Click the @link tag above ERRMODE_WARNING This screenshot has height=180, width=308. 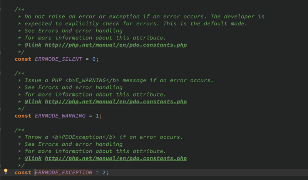(33, 102)
